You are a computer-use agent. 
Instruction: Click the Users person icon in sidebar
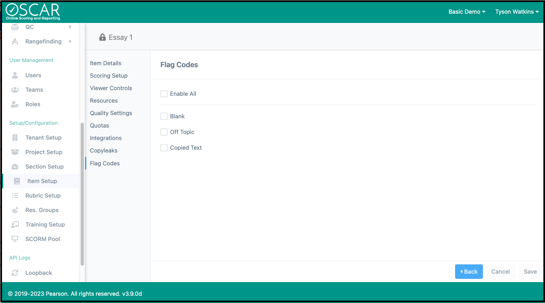(15, 75)
